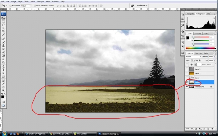Toggle Lock all in Layers panel
218x136 pixels.
[x=199, y=60]
